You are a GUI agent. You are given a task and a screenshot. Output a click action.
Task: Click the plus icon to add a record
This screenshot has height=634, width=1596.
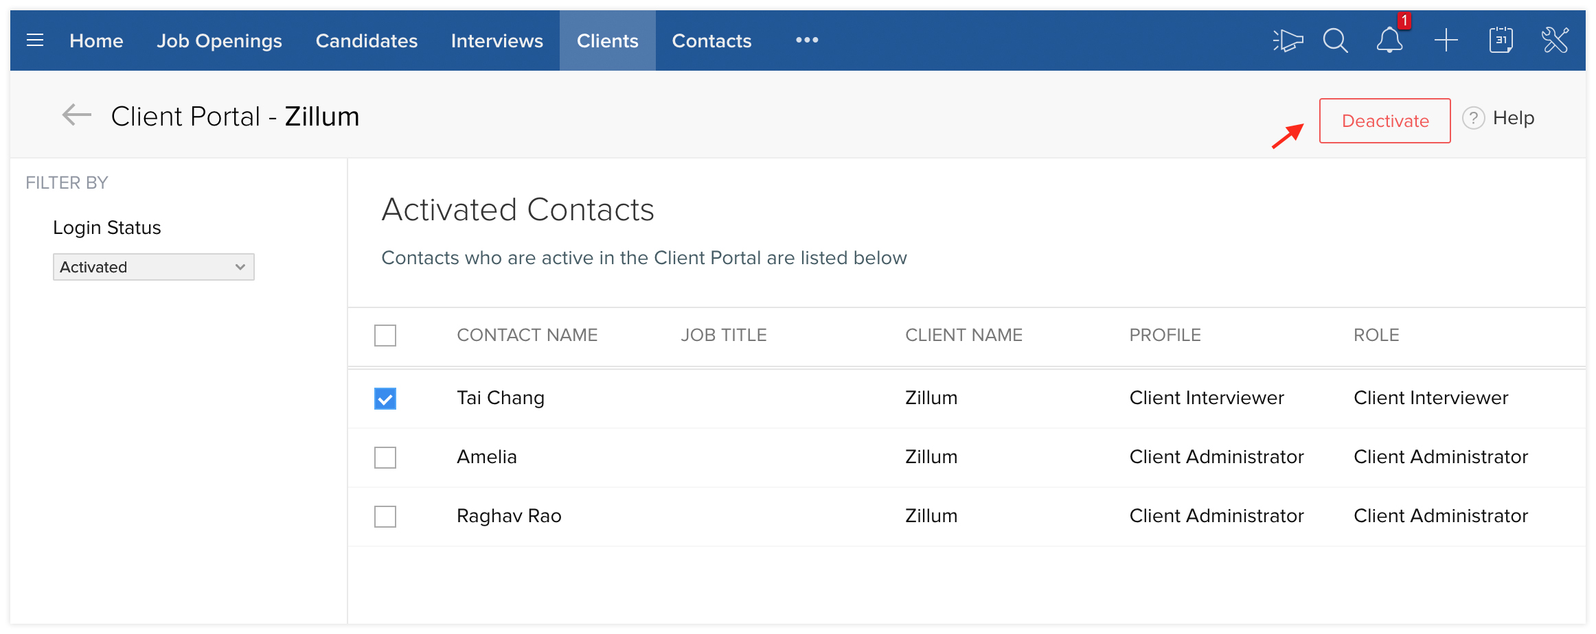coord(1446,40)
